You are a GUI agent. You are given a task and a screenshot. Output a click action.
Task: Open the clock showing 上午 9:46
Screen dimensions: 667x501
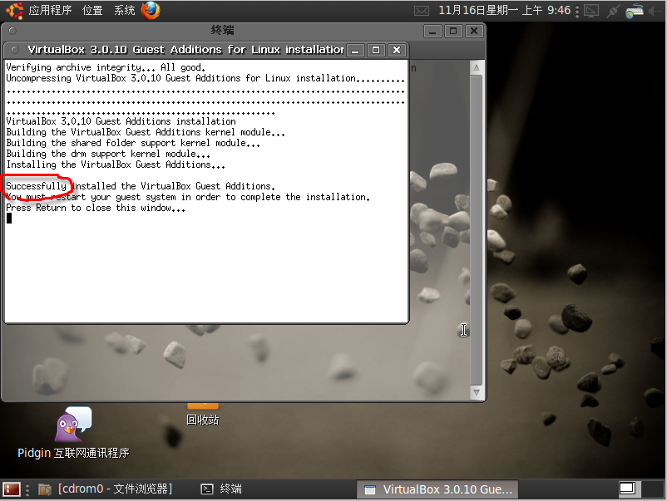504,10
